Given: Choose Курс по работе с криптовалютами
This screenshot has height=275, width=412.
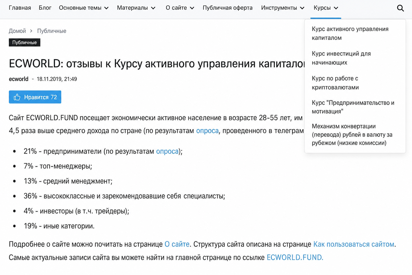Looking at the screenshot, I should pyautogui.click(x=335, y=83).
